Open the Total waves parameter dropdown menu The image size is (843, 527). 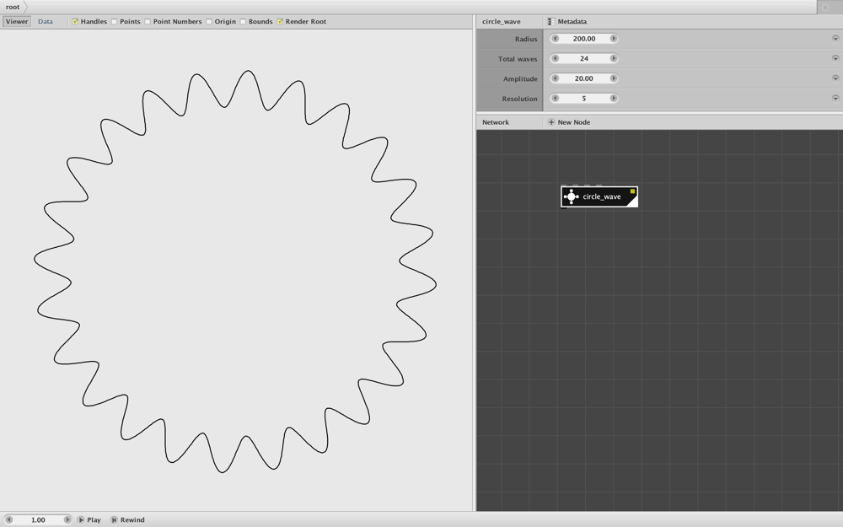(835, 59)
